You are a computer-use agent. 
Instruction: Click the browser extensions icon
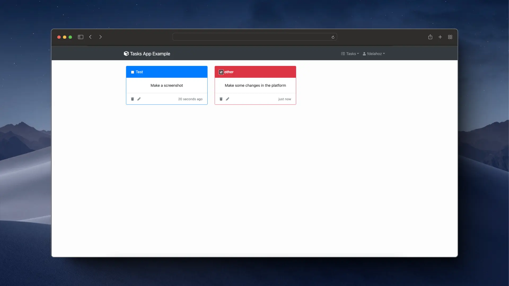[450, 37]
